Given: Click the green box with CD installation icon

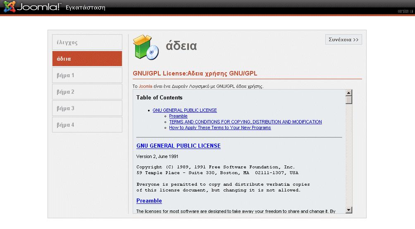Looking at the screenshot, I should click(x=146, y=47).
